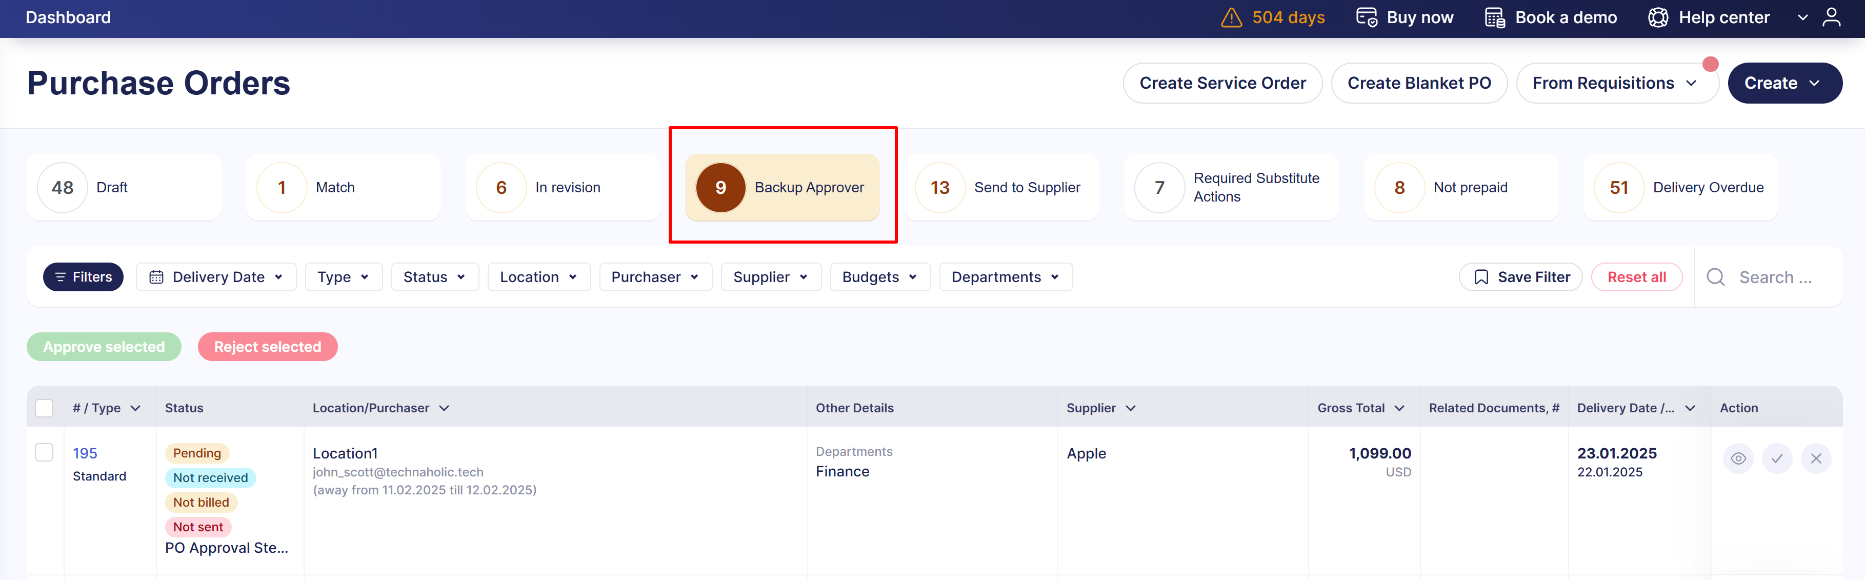Click the 504 days trial text
This screenshot has width=1865, height=580.
[1288, 17]
